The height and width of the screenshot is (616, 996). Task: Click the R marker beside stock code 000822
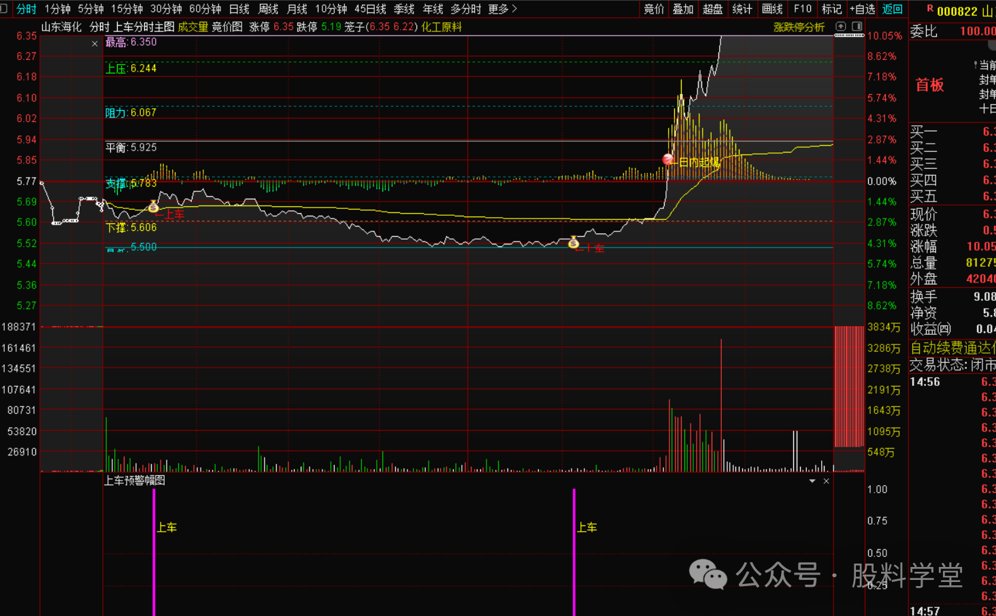point(930,9)
